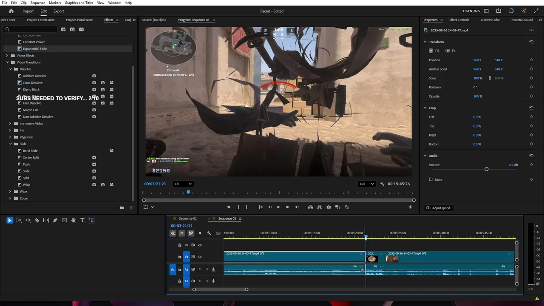Select the Hand tool
This screenshot has width=544, height=306.
coord(74,220)
